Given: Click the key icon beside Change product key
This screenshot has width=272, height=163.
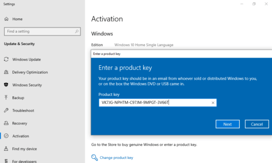Looking at the screenshot, I should coord(94,157).
